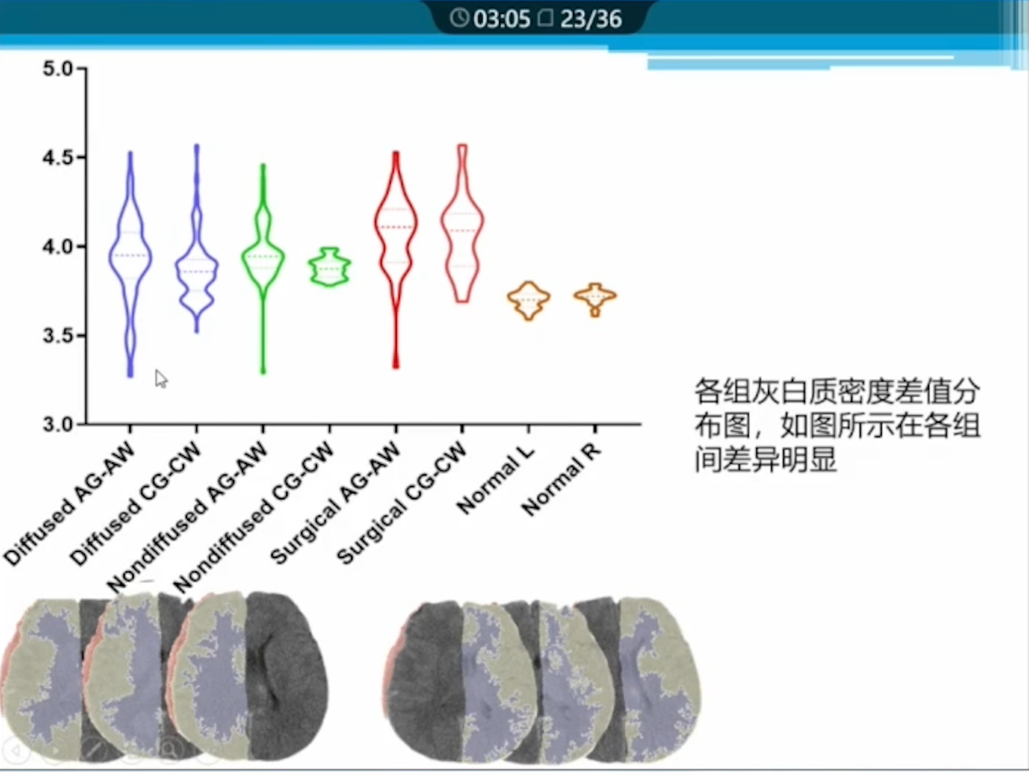
Task: Click the Chinese caption text block
Action: click(x=836, y=425)
